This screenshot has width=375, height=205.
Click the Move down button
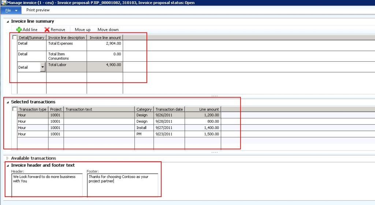pos(108,30)
